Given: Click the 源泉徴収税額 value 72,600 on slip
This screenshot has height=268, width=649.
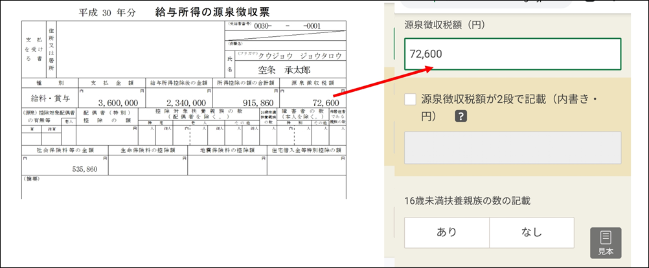Looking at the screenshot, I should 325,102.
